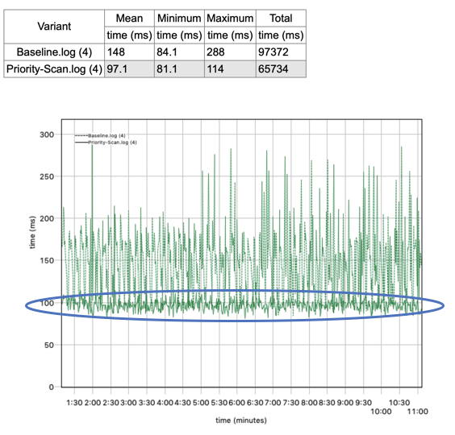455x435 pixels.
Task: Select the Priority-Scan.log (4) row label
Action: [54, 69]
